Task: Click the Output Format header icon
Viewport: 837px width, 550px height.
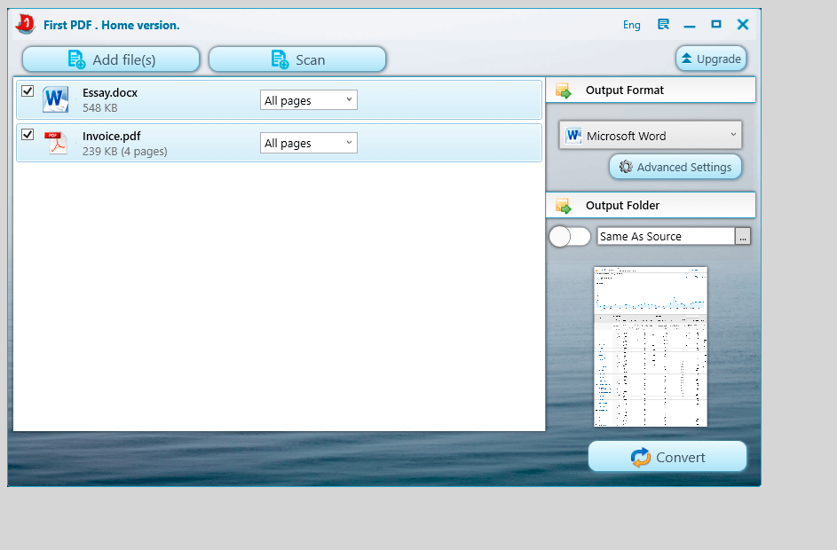Action: (x=563, y=90)
